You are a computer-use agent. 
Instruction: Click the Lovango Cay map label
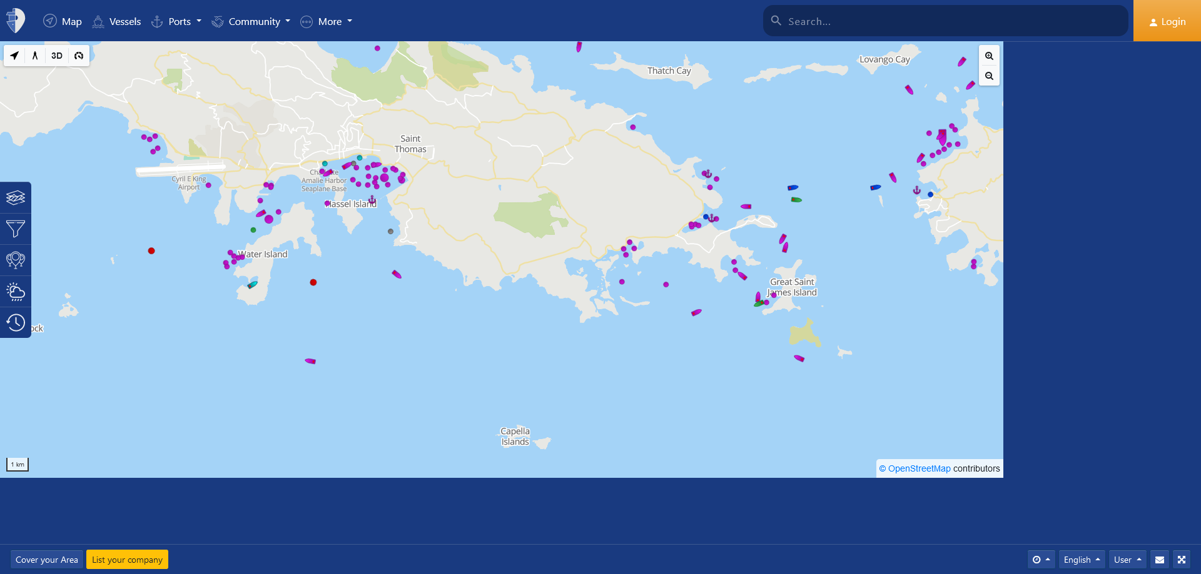[884, 59]
